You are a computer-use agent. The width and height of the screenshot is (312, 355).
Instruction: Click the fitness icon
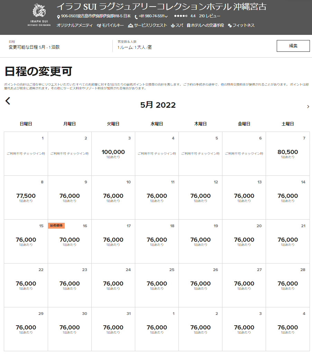point(230,26)
